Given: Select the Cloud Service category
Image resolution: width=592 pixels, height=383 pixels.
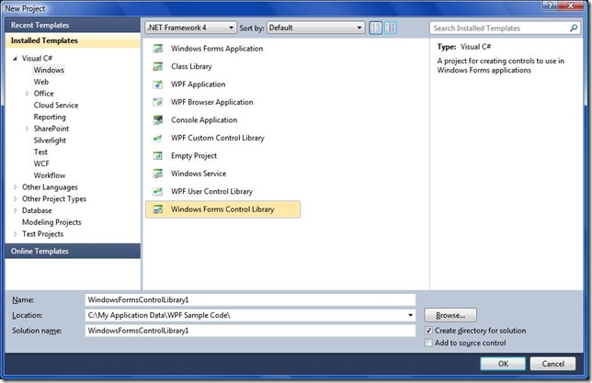Looking at the screenshot, I should (x=56, y=106).
